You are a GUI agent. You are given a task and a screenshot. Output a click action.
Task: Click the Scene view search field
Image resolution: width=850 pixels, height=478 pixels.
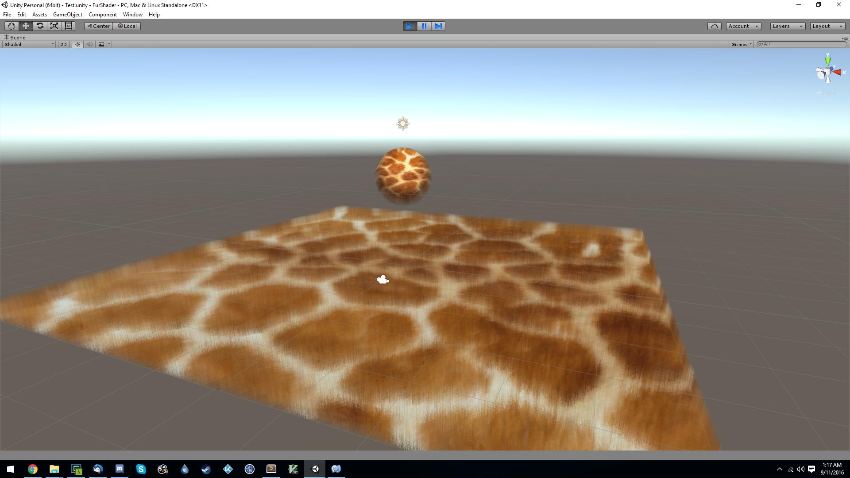[801, 44]
